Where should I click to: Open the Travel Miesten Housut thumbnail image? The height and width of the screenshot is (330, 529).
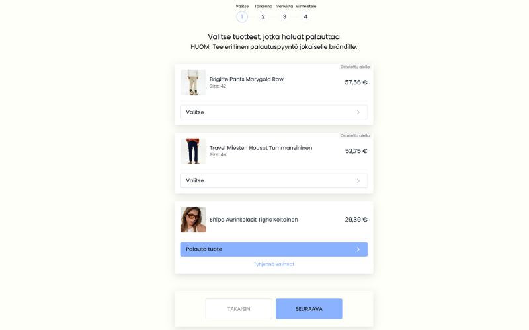(x=193, y=151)
